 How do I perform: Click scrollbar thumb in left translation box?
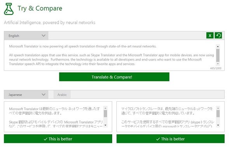[105, 114]
